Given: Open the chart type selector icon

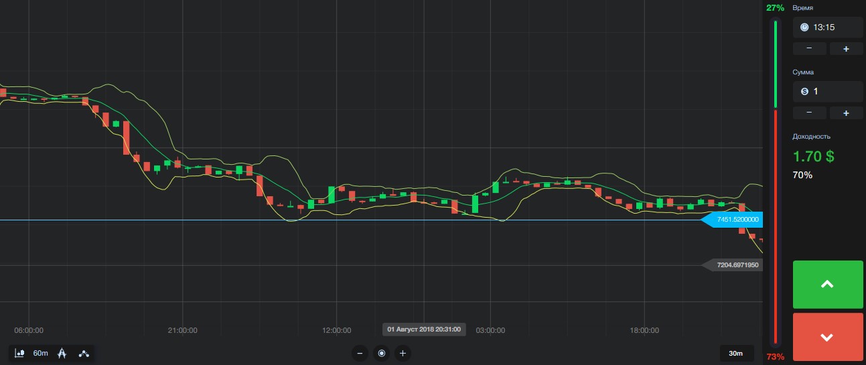Looking at the screenshot, I should click(x=19, y=353).
